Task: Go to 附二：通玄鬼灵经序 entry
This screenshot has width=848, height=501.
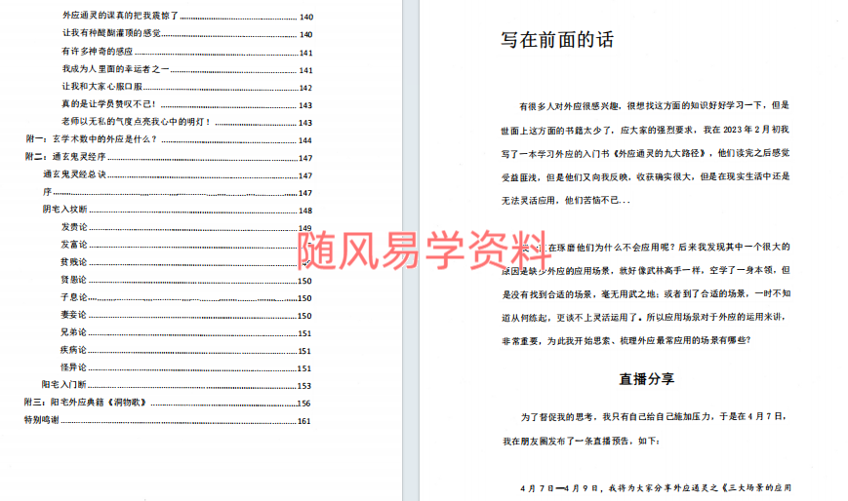Action: pos(65,158)
